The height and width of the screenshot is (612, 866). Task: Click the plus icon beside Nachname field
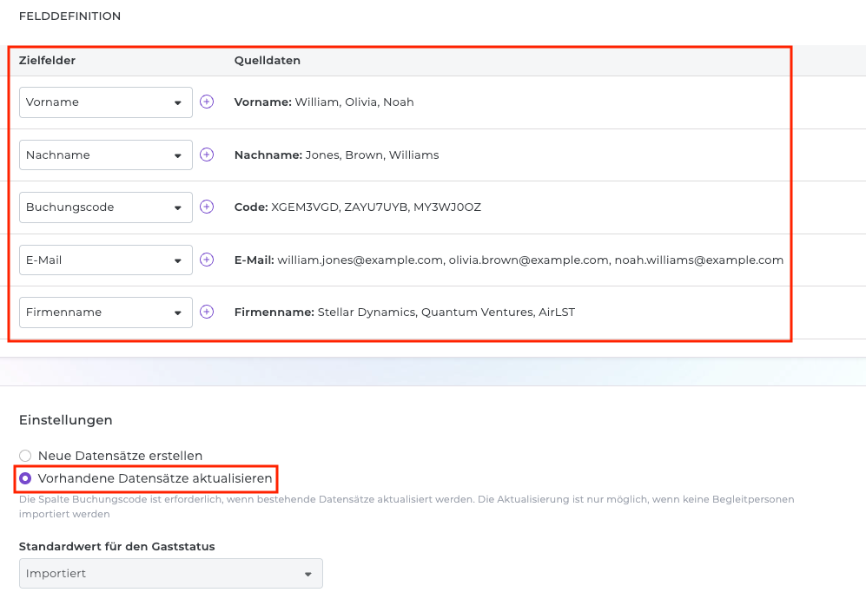click(x=207, y=155)
